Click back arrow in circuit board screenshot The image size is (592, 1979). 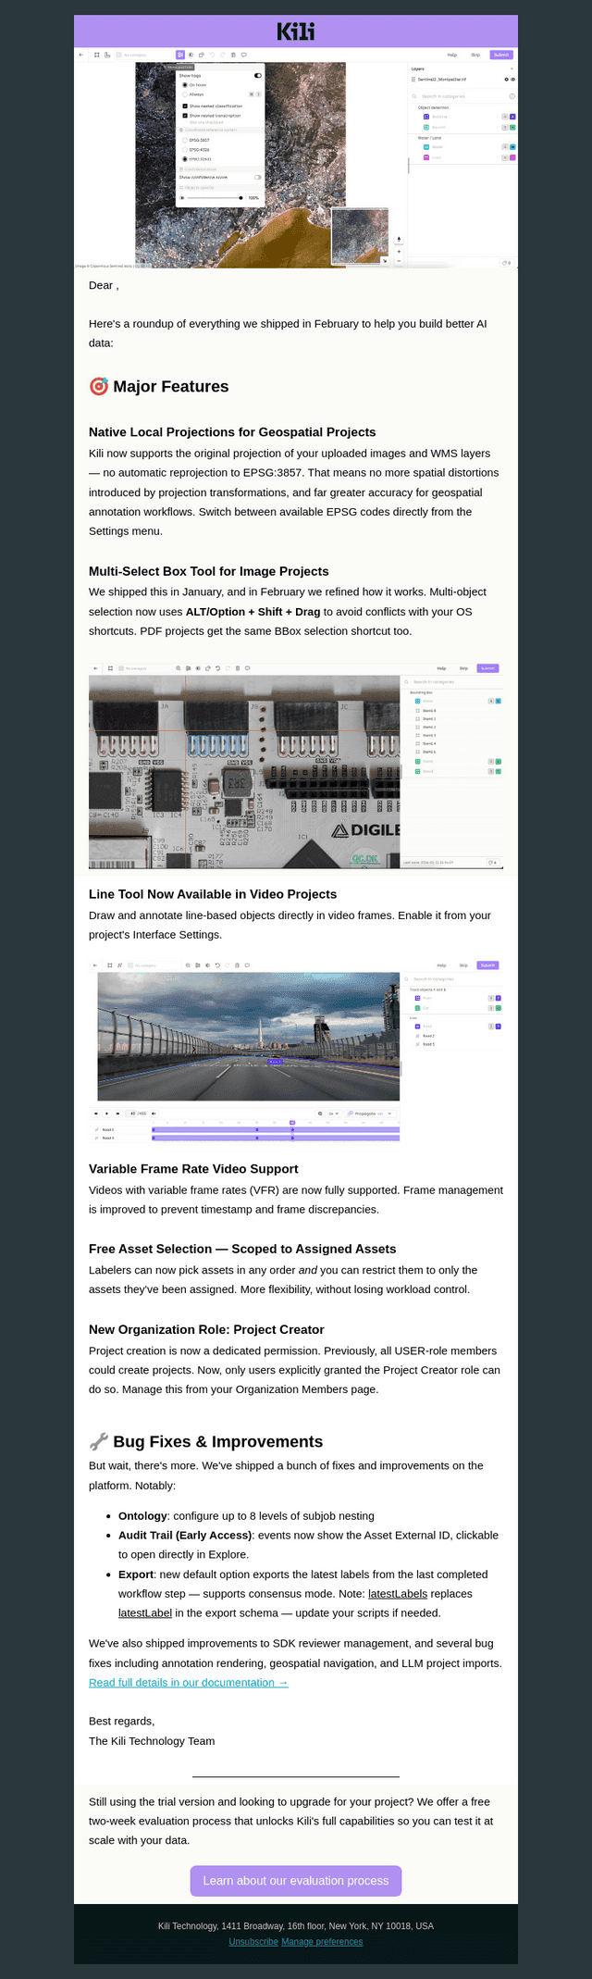[95, 667]
